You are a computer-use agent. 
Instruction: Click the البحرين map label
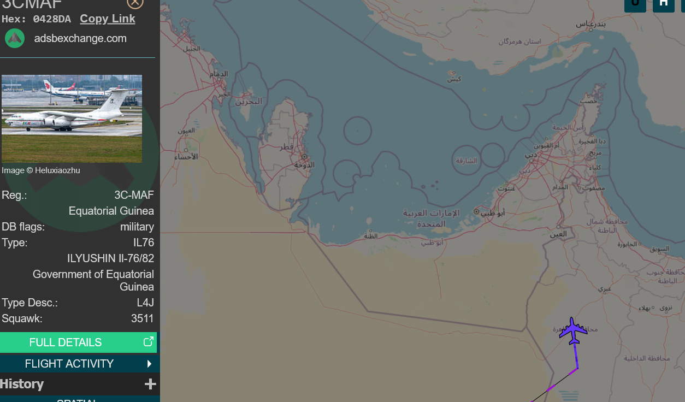tap(249, 101)
